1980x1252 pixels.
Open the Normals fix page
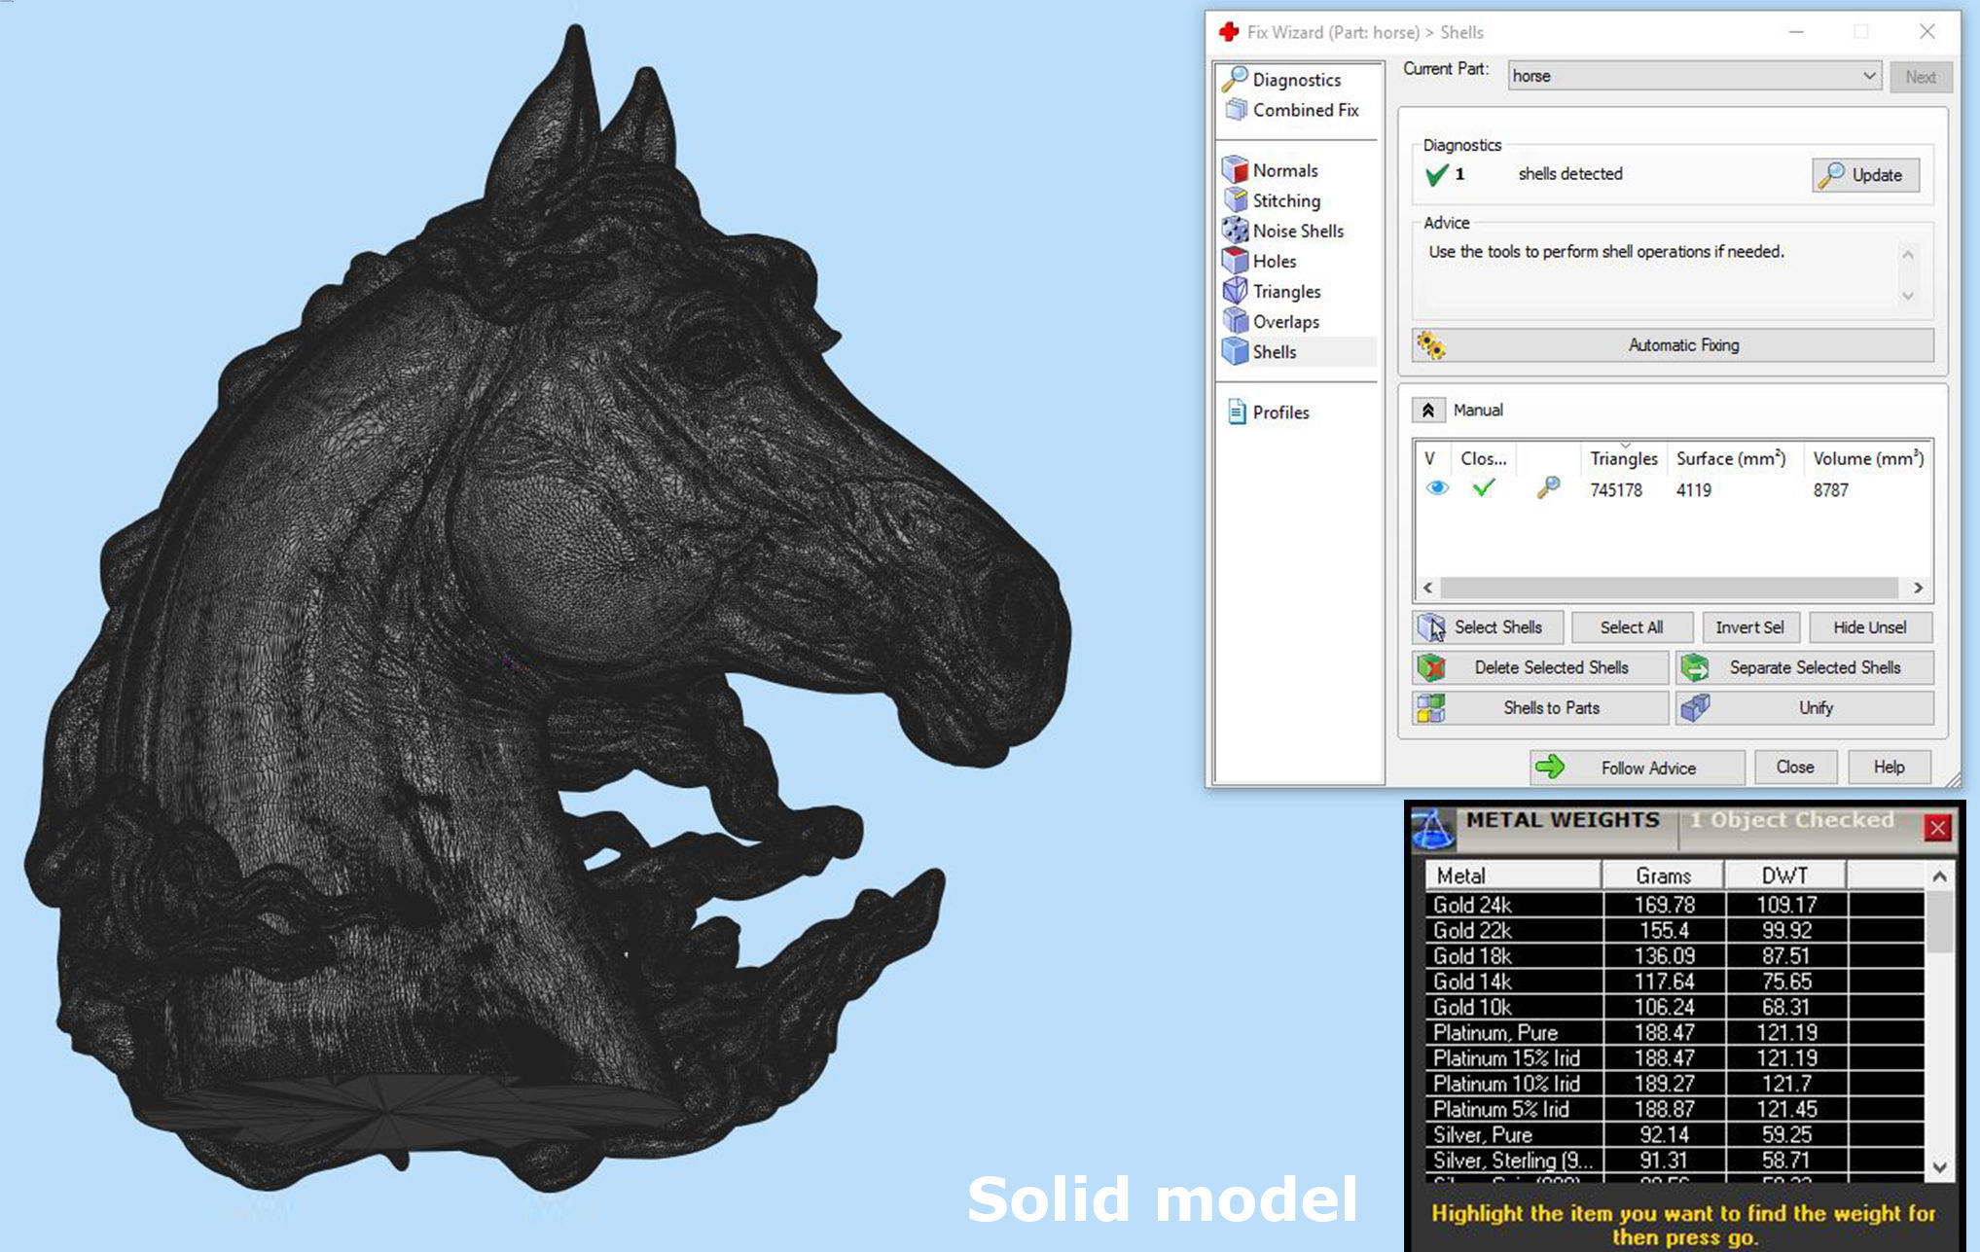(1284, 170)
